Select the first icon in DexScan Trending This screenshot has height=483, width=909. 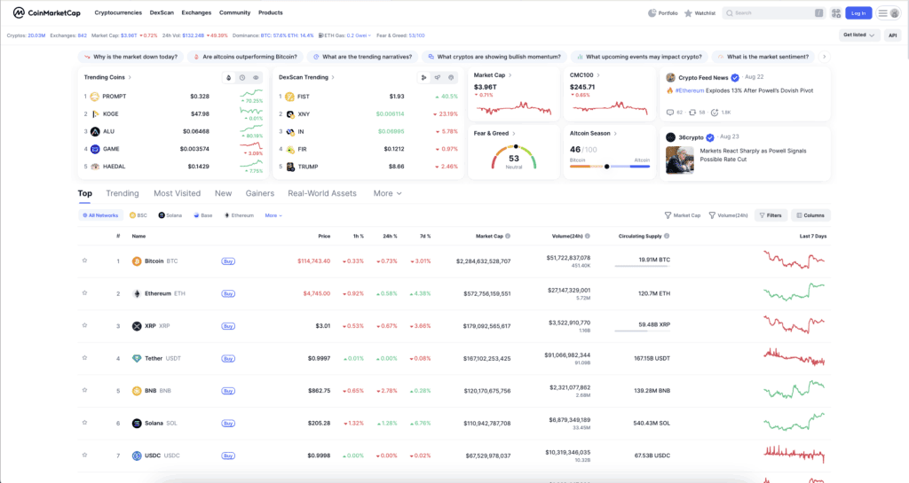423,77
